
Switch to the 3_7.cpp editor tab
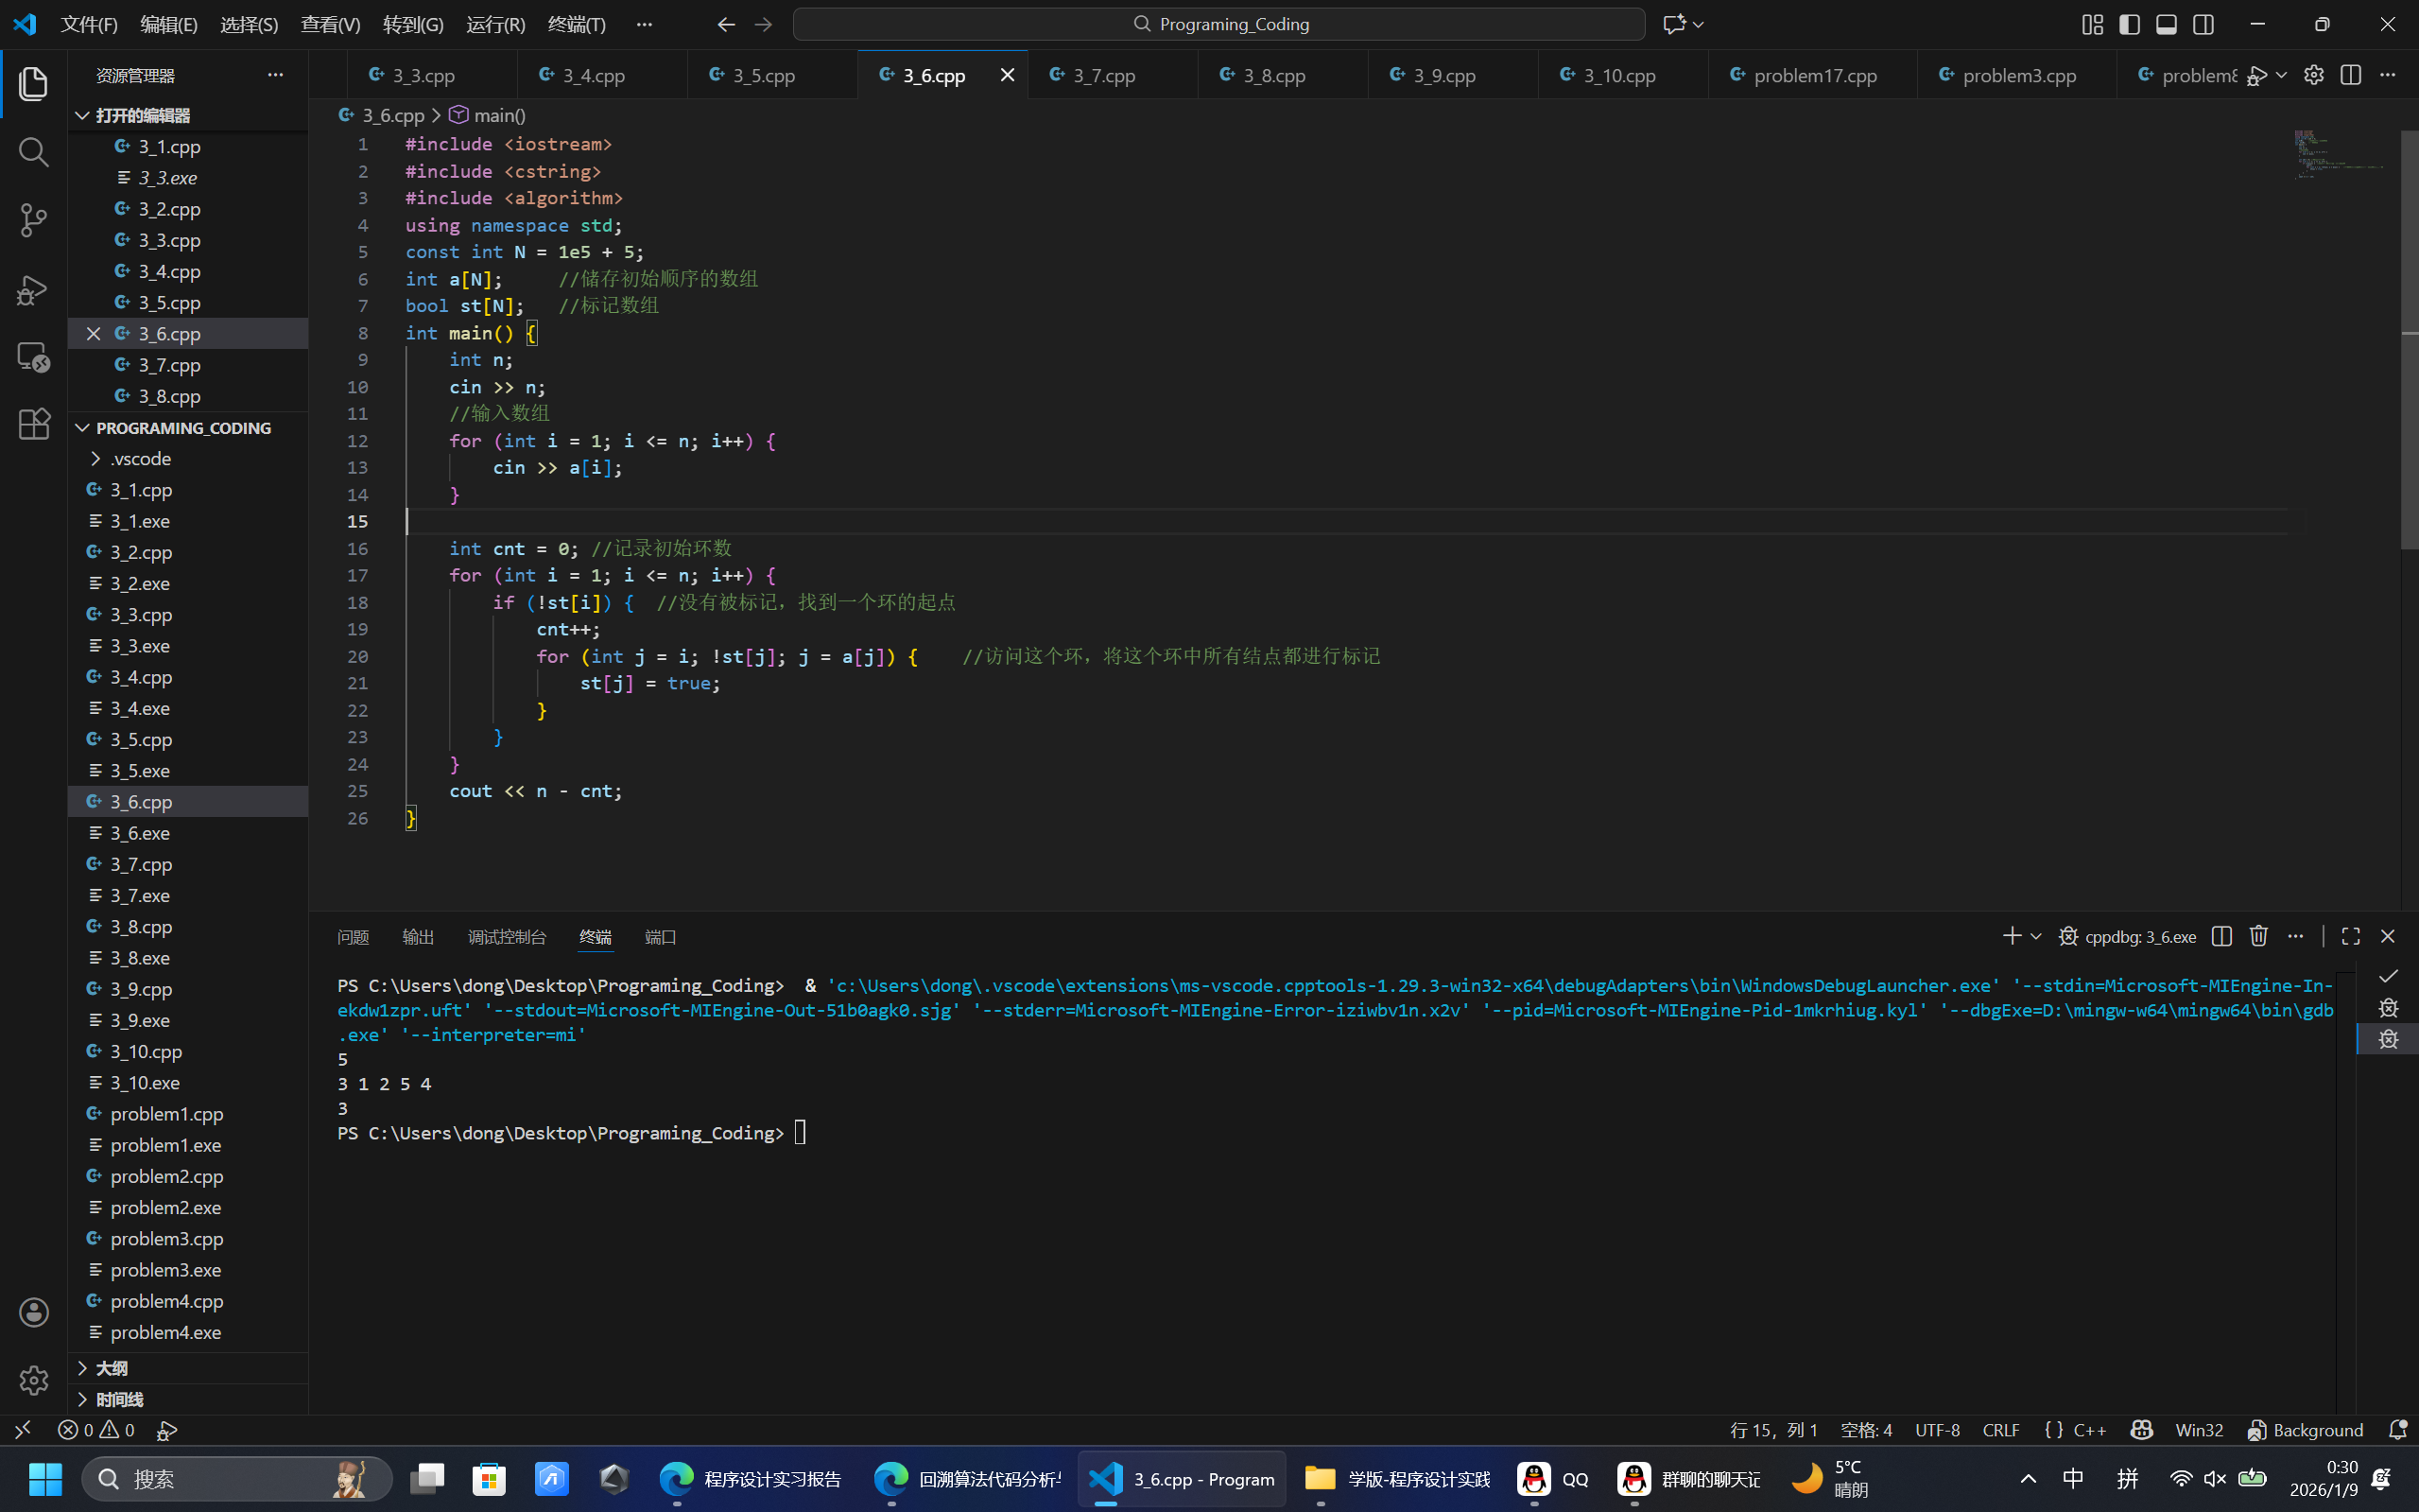pyautogui.click(x=1103, y=75)
